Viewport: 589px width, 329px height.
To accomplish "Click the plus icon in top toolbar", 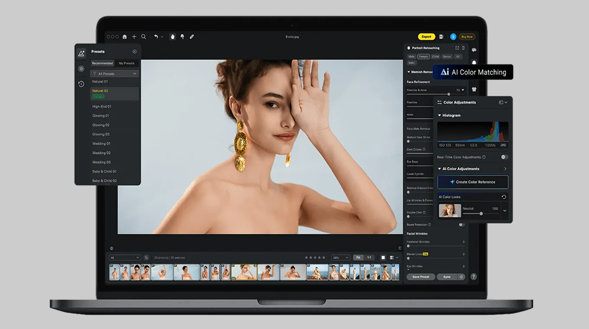I will pos(134,37).
